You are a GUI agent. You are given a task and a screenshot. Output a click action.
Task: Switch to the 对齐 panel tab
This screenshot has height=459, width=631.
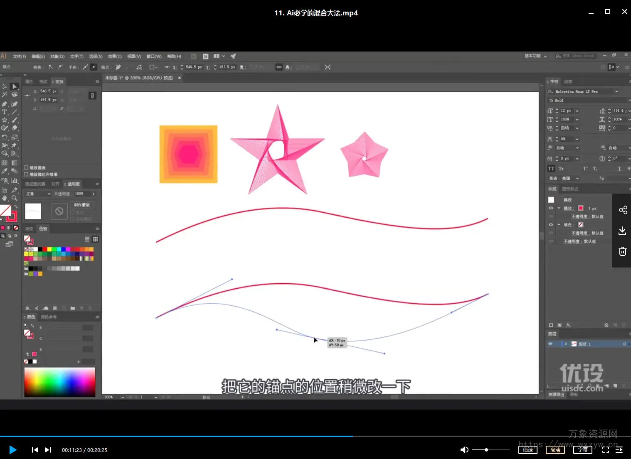tap(55, 184)
